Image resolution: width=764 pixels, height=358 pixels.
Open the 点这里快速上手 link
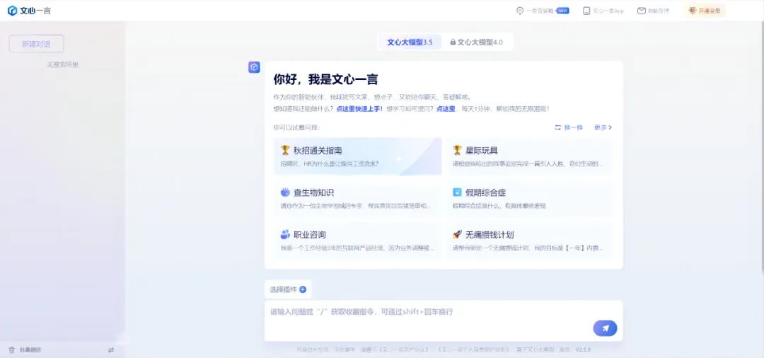pyautogui.click(x=359, y=109)
